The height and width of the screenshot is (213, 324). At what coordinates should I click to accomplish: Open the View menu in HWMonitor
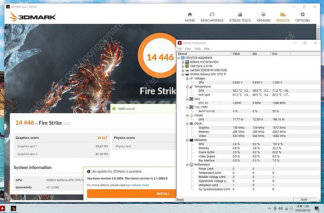(188, 49)
